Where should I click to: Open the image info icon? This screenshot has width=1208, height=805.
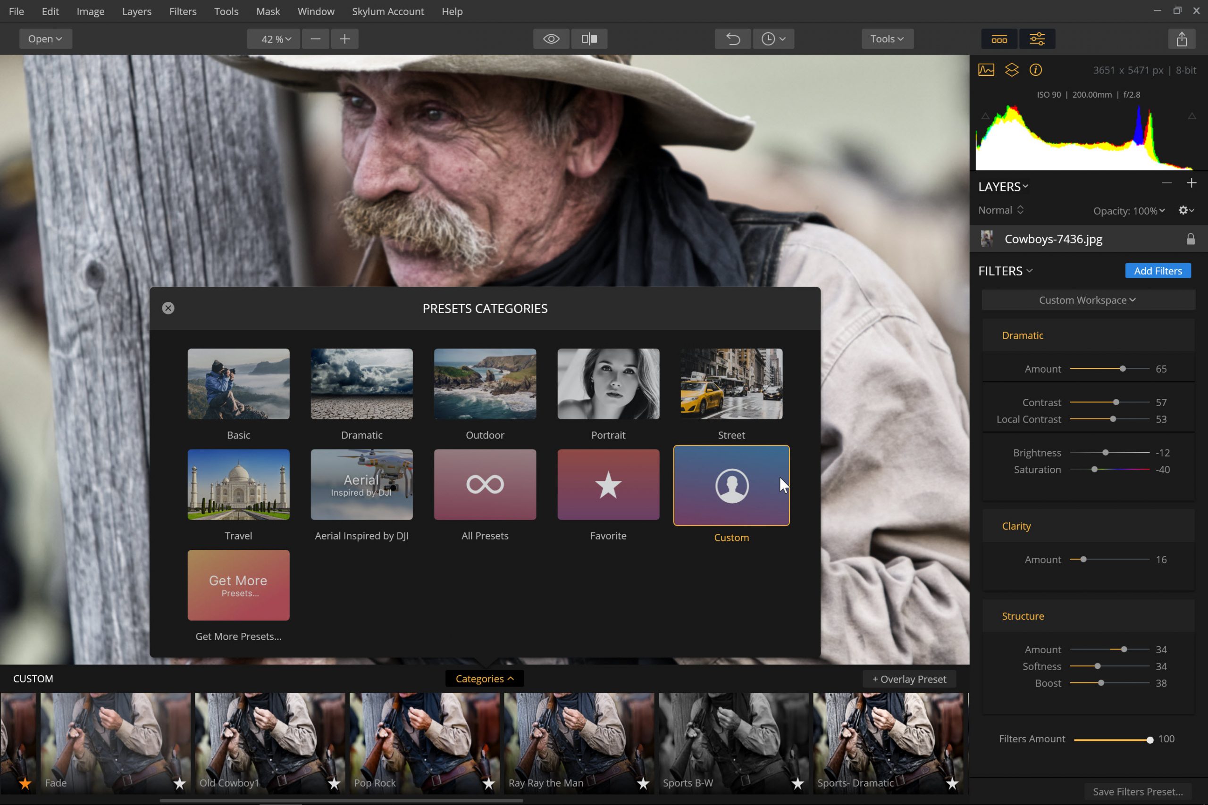pos(1035,70)
